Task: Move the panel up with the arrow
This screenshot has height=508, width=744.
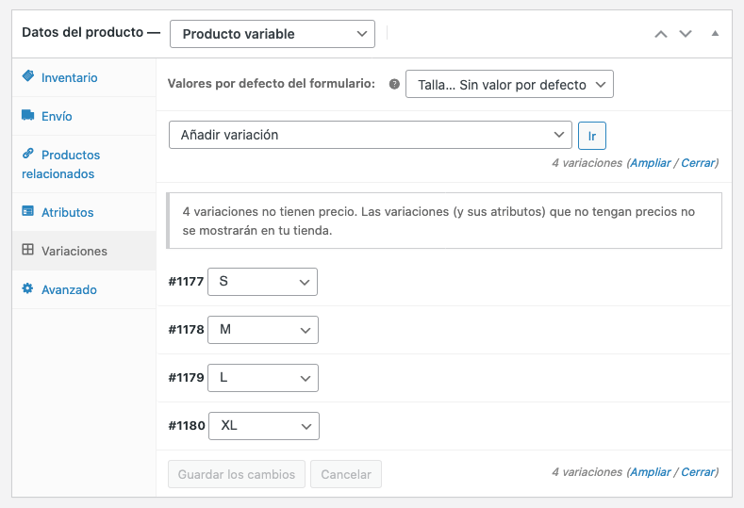Action: coord(661,34)
